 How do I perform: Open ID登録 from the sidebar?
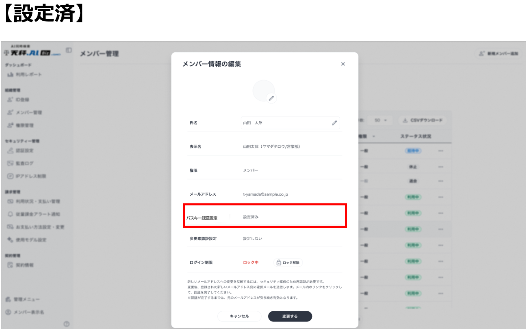click(22, 99)
